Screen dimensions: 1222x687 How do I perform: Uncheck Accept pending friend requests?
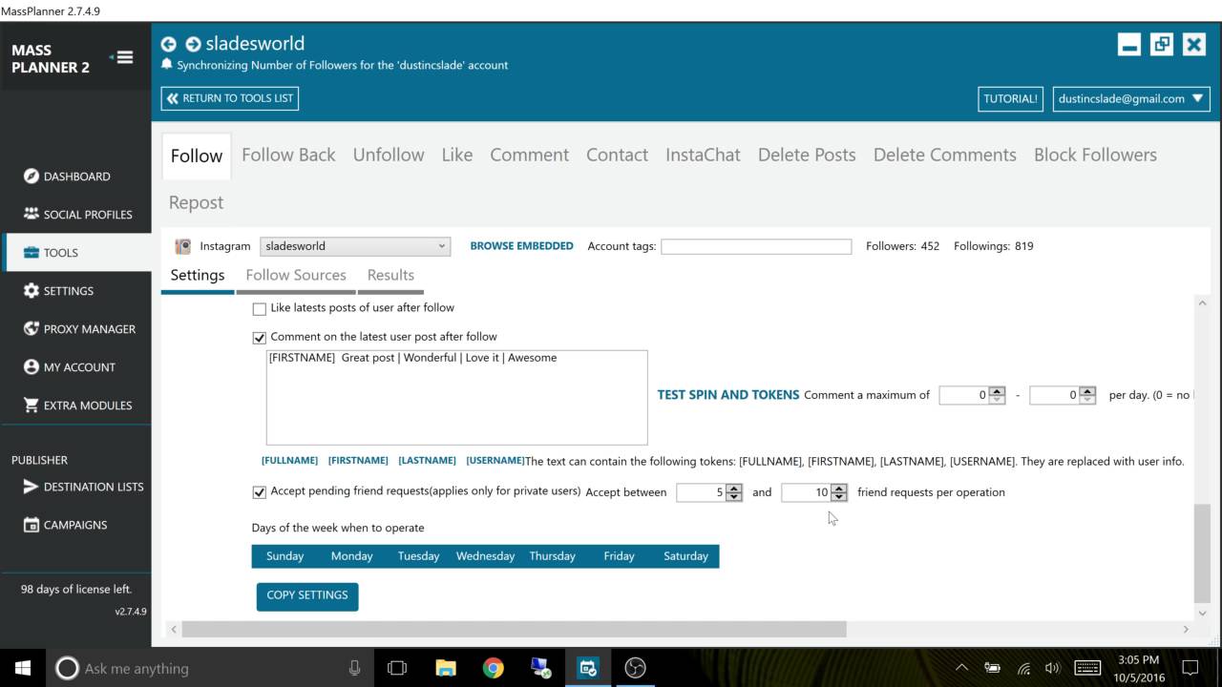259,492
